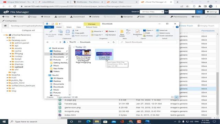Click the cPanel Move toolbar button
Viewport: 220px width, 124px height.
pos(45,17)
